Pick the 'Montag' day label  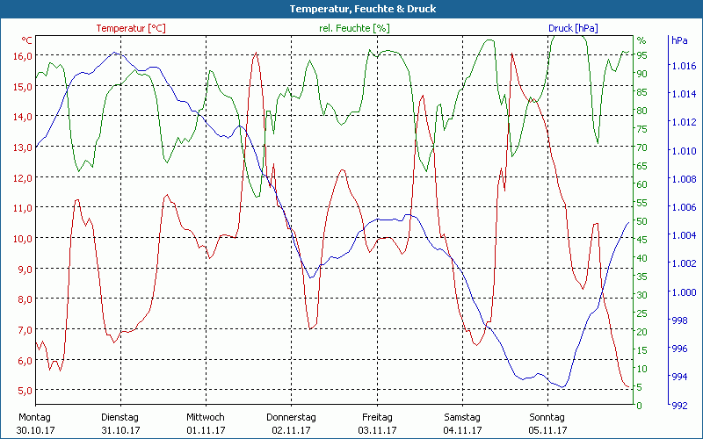point(34,417)
